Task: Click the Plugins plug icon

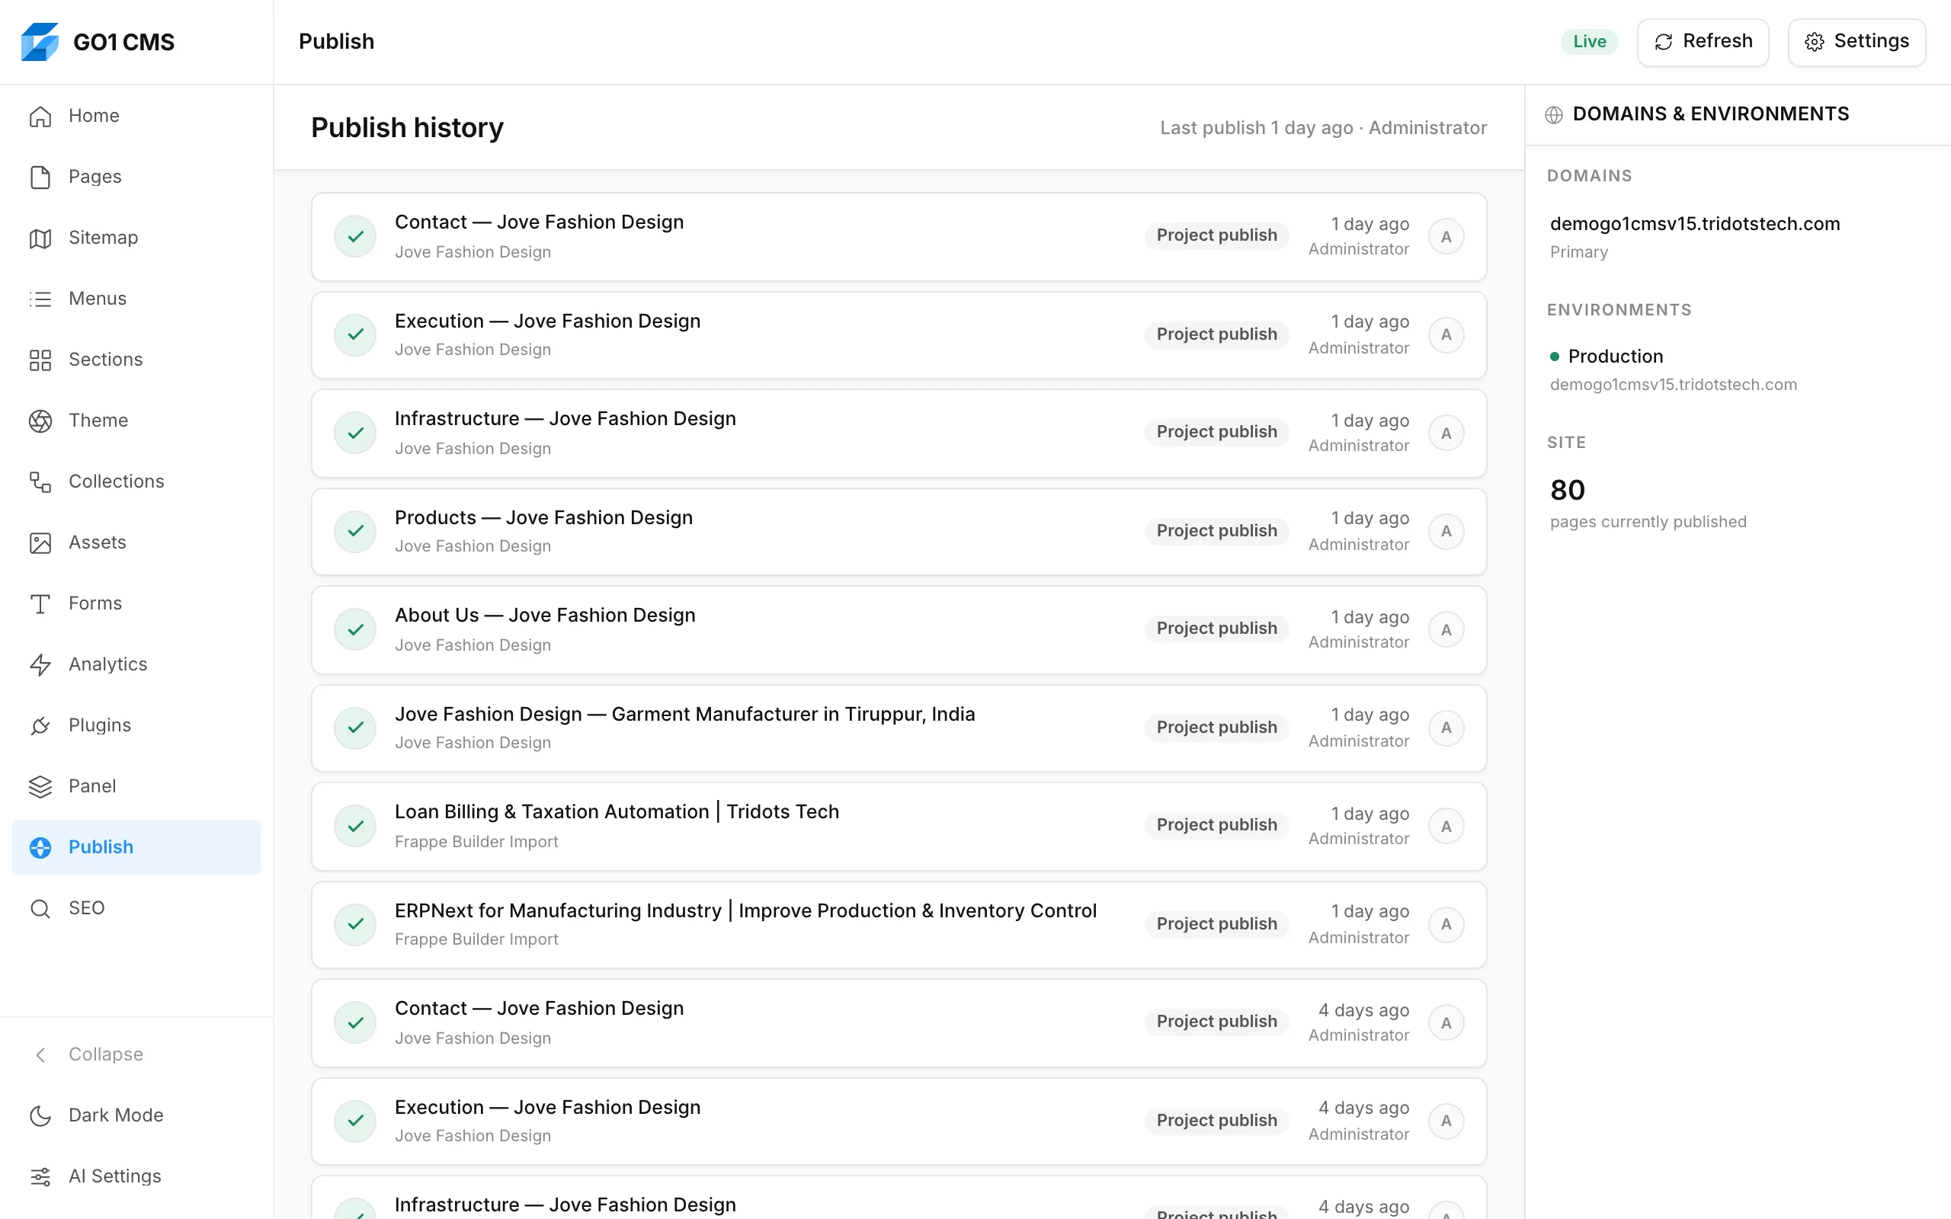Action: pyautogui.click(x=40, y=725)
